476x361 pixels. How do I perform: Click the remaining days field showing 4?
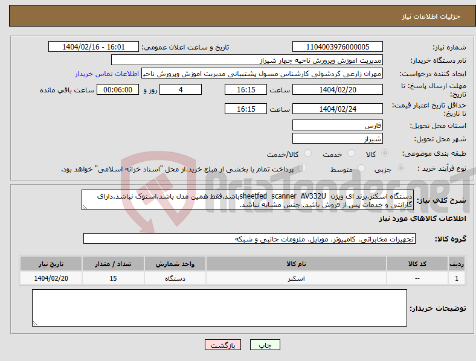(181, 89)
